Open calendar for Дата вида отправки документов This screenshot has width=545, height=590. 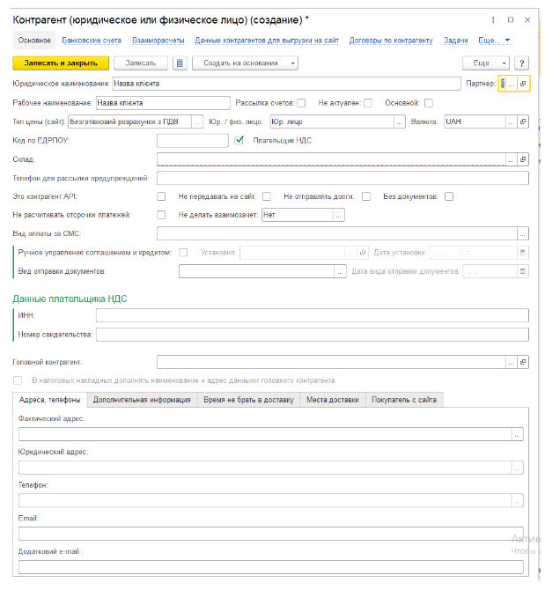coord(523,272)
